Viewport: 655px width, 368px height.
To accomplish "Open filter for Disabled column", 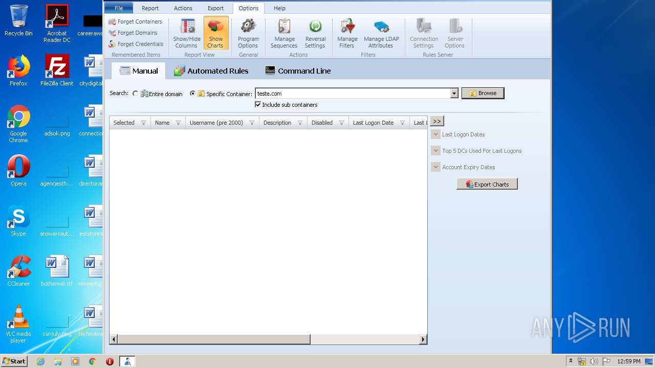I will (341, 123).
